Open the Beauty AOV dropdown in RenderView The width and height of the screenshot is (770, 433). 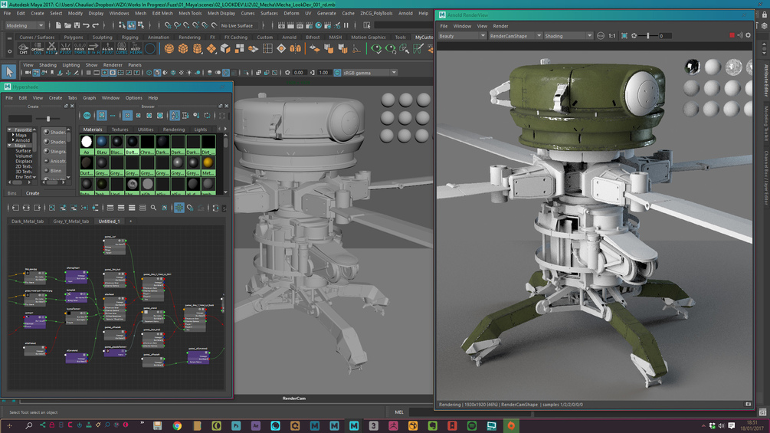pos(461,36)
